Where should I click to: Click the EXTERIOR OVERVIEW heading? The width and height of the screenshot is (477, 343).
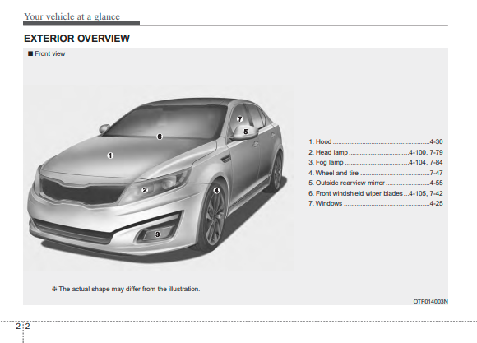tap(77, 39)
